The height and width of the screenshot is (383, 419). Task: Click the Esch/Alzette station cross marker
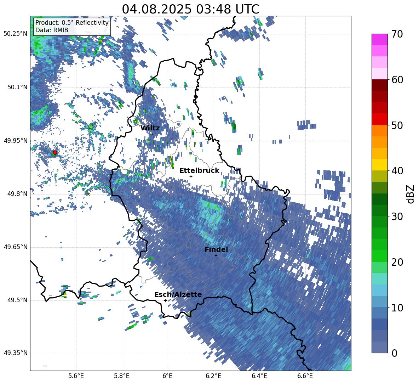click(165, 300)
